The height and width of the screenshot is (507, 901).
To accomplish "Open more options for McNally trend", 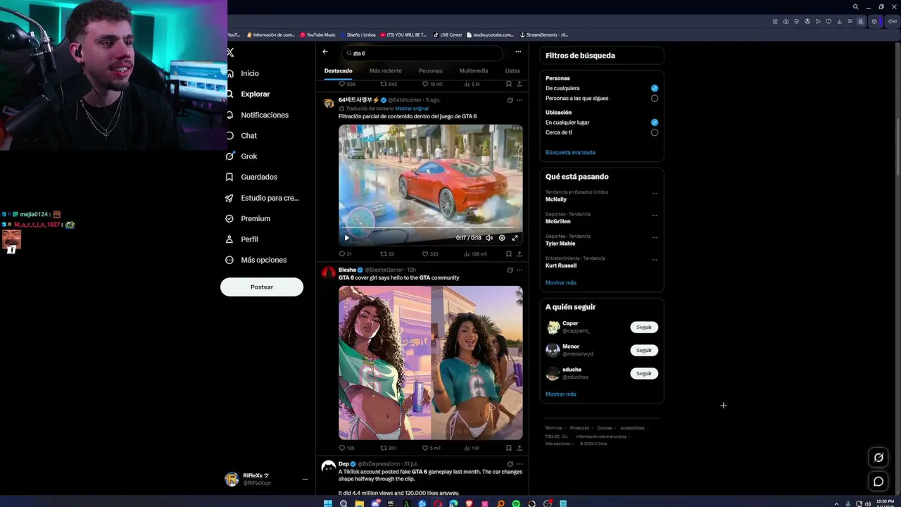I will [655, 193].
